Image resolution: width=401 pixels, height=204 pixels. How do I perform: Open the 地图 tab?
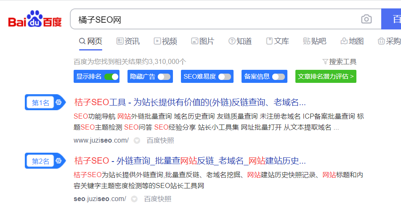352,41
